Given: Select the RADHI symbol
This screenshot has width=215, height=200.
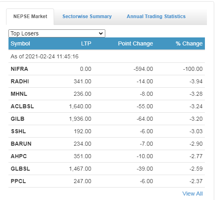Looking at the screenshot, I should point(20,81).
